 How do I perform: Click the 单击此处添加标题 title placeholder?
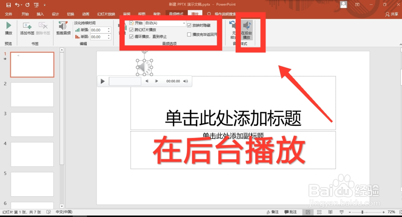click(233, 118)
